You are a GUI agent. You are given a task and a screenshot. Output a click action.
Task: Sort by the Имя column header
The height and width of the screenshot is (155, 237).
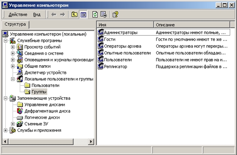(125, 25)
